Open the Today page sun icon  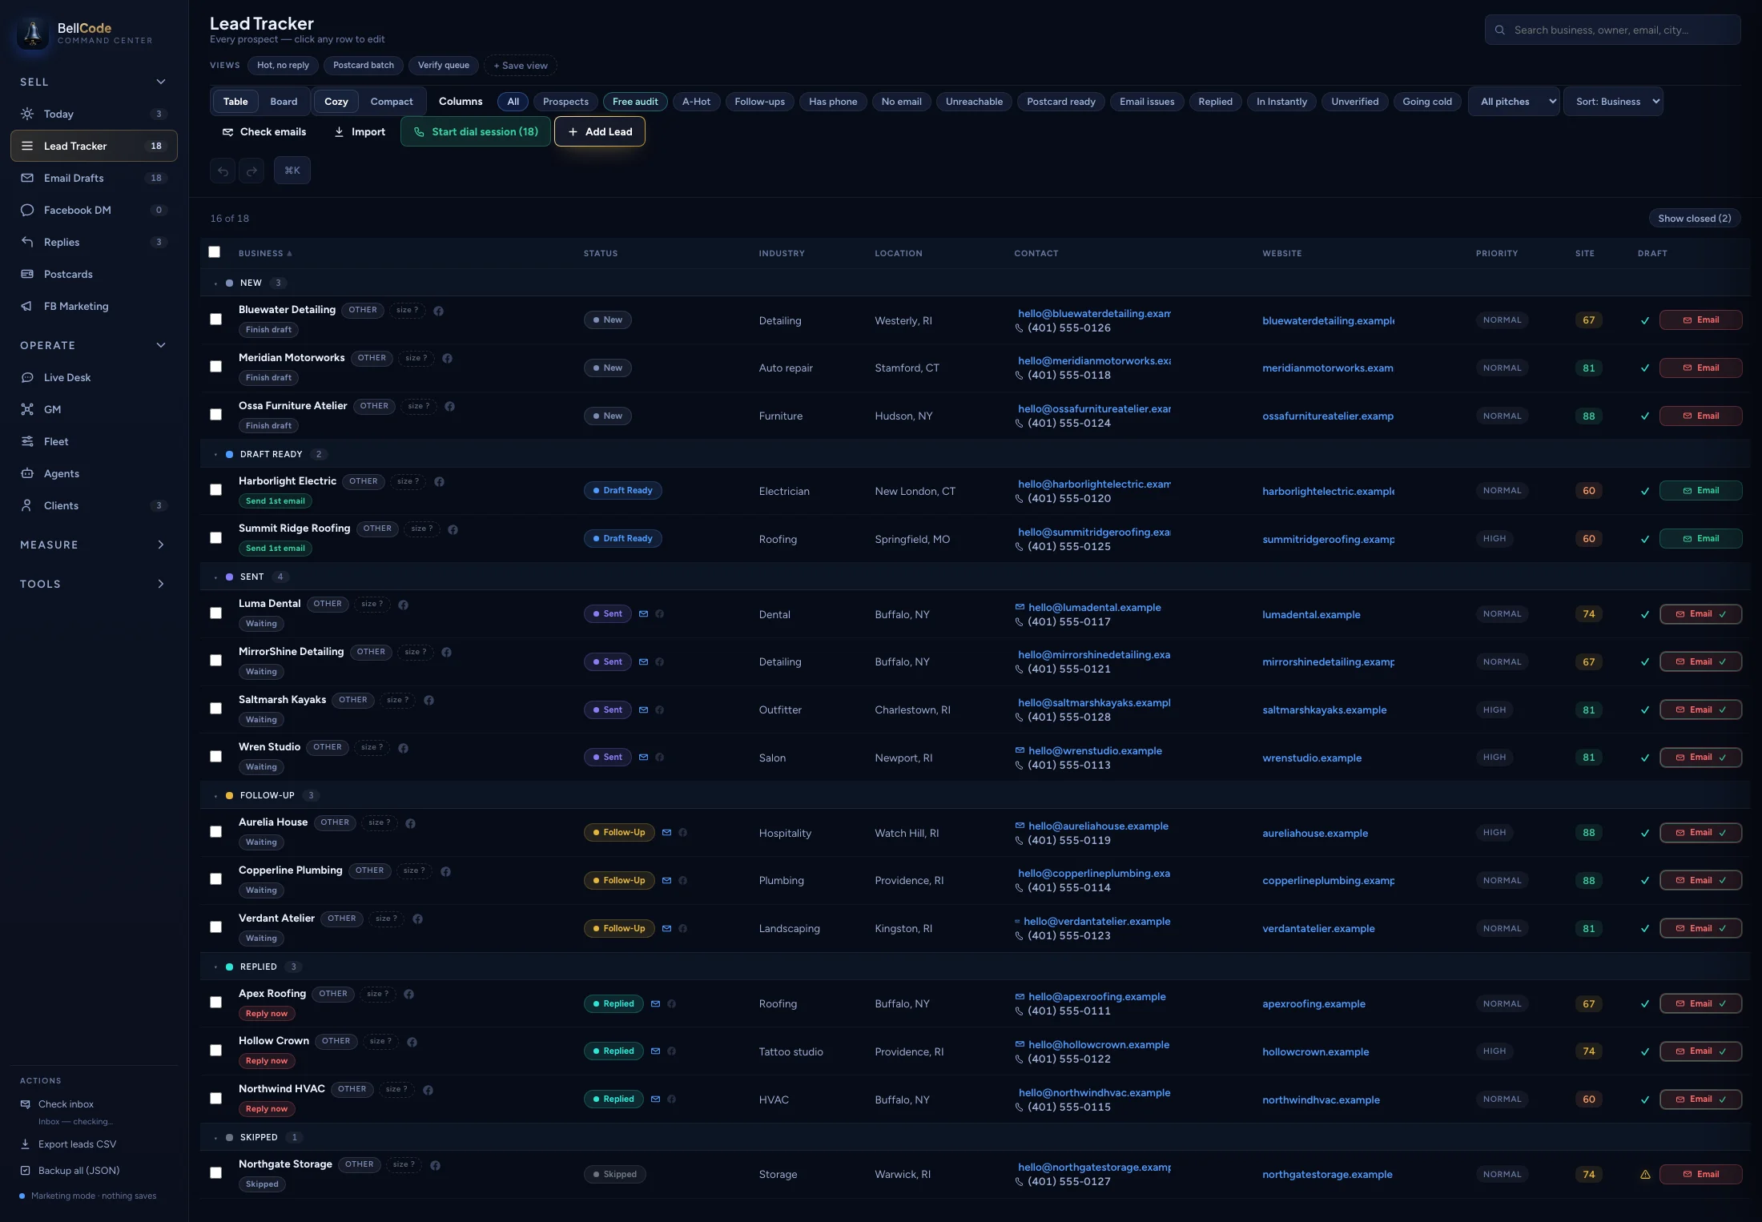pyautogui.click(x=27, y=114)
